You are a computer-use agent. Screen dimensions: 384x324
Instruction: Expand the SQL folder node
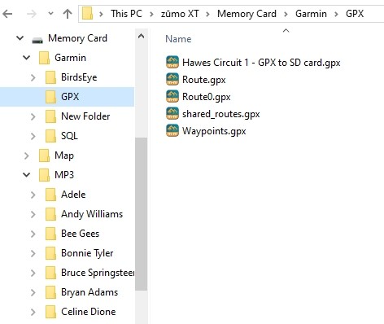point(33,136)
